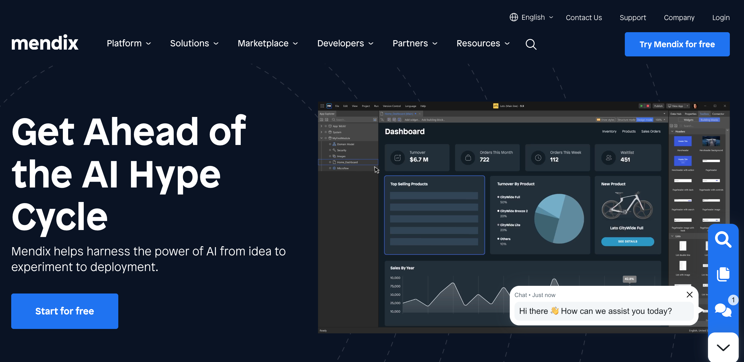Screen dimensions: 744x362
Task: Click the mendix logo
Action: click(45, 43)
